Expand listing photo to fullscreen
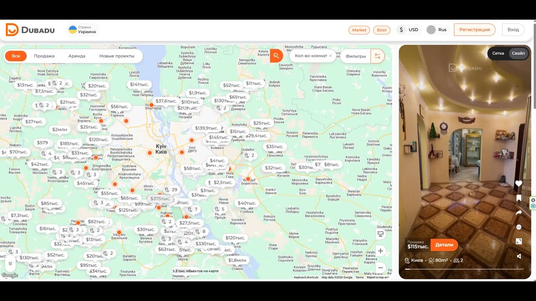Screen dimensions: 536x301 [518, 241]
